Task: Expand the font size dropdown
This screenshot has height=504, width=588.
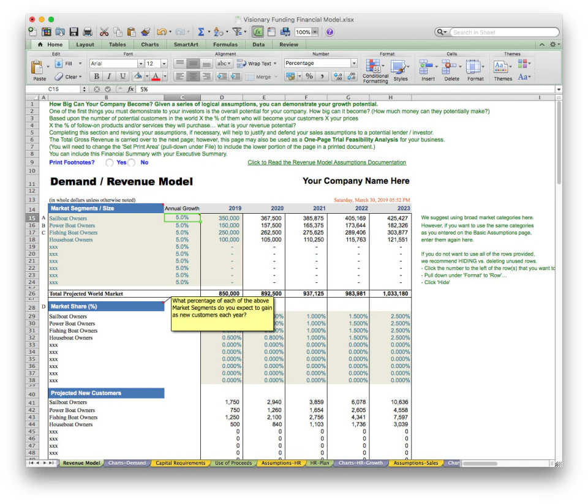Action: 163,63
